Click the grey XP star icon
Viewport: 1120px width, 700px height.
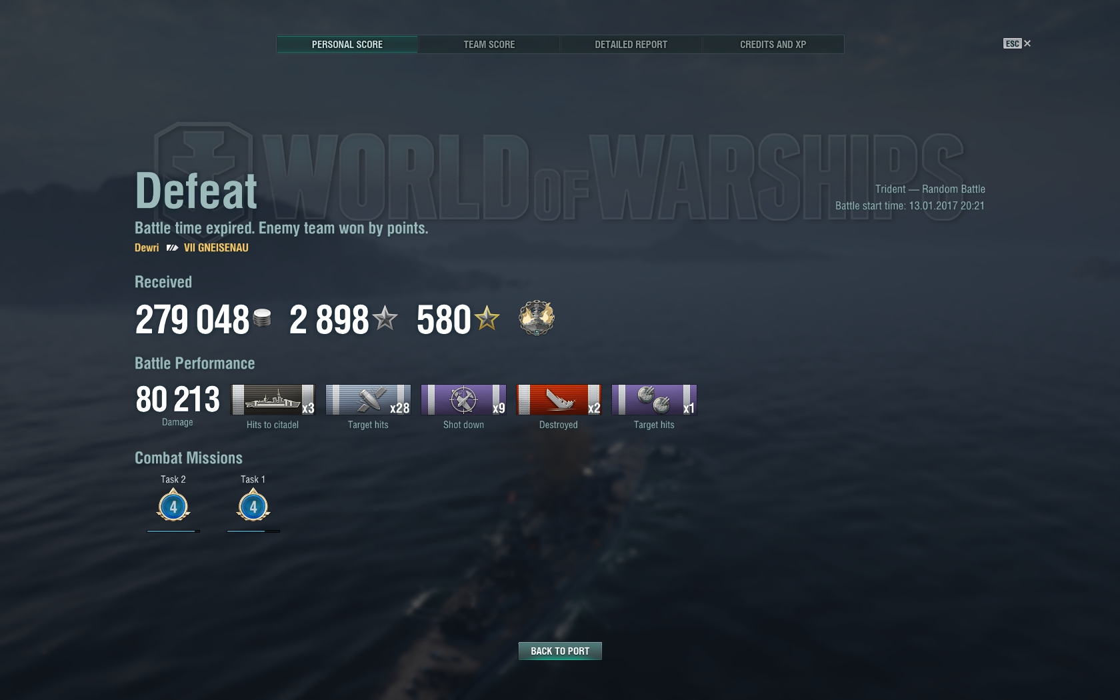point(385,318)
